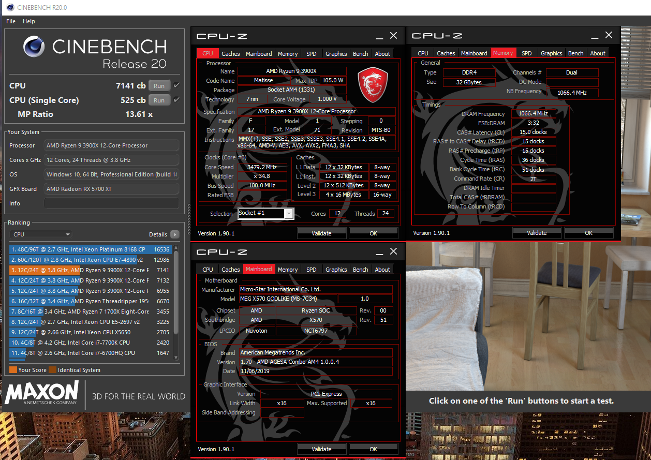Open the Help menu in Cinebench
Screen dimensions: 651x460
pos(29,21)
